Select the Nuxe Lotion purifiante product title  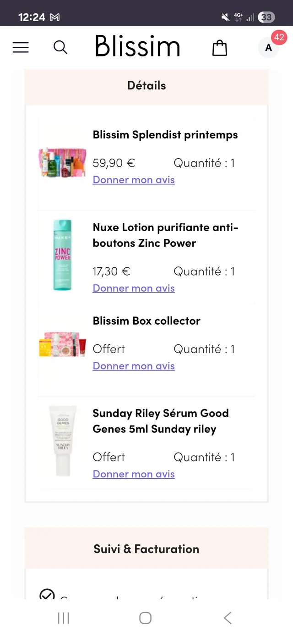[165, 235]
